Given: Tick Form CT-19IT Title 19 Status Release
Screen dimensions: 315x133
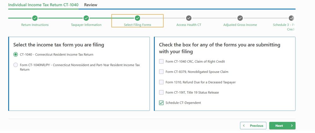Looking at the screenshot, I should point(161,92).
